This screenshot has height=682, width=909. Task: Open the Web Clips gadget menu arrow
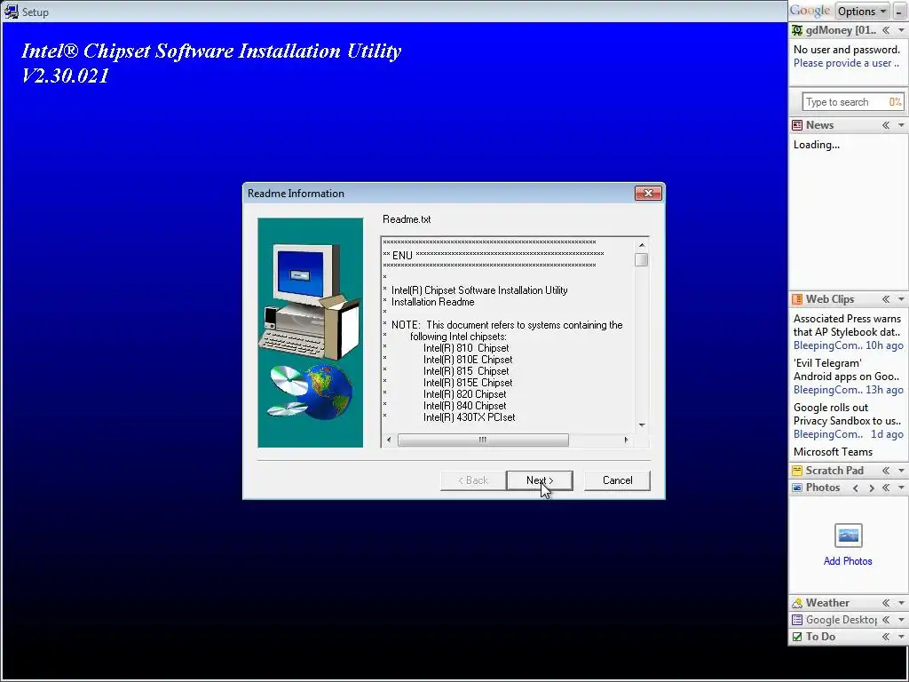click(901, 299)
